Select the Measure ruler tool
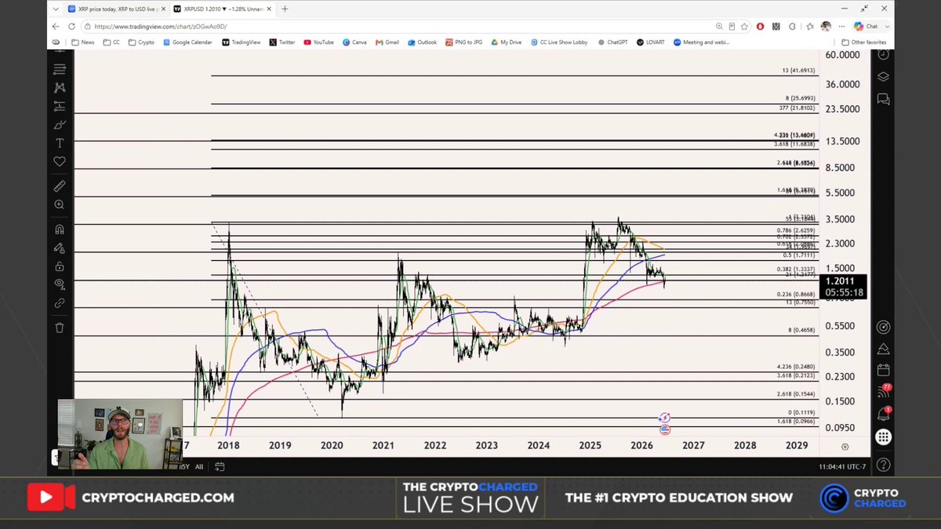 [x=60, y=187]
